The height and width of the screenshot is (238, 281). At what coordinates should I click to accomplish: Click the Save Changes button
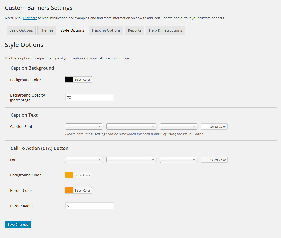click(x=18, y=225)
